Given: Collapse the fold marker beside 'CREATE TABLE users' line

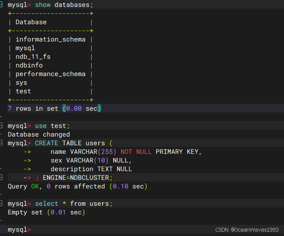Looking at the screenshot, I should point(1,143).
